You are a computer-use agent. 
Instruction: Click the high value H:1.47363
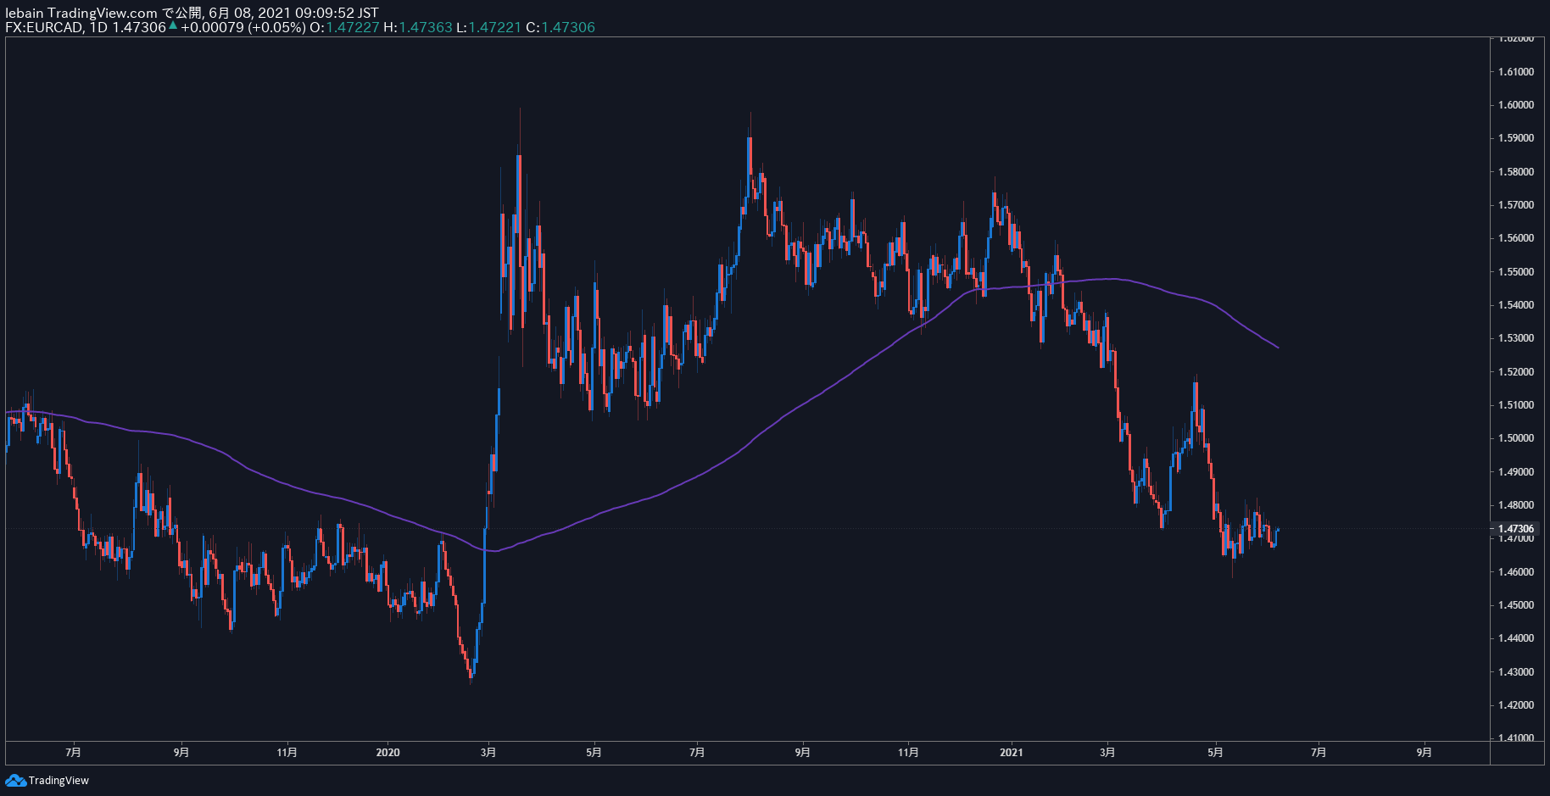pos(418,27)
